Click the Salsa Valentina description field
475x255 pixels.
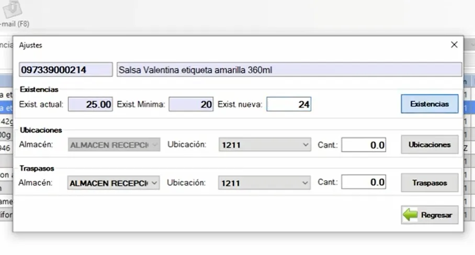[x=289, y=70]
